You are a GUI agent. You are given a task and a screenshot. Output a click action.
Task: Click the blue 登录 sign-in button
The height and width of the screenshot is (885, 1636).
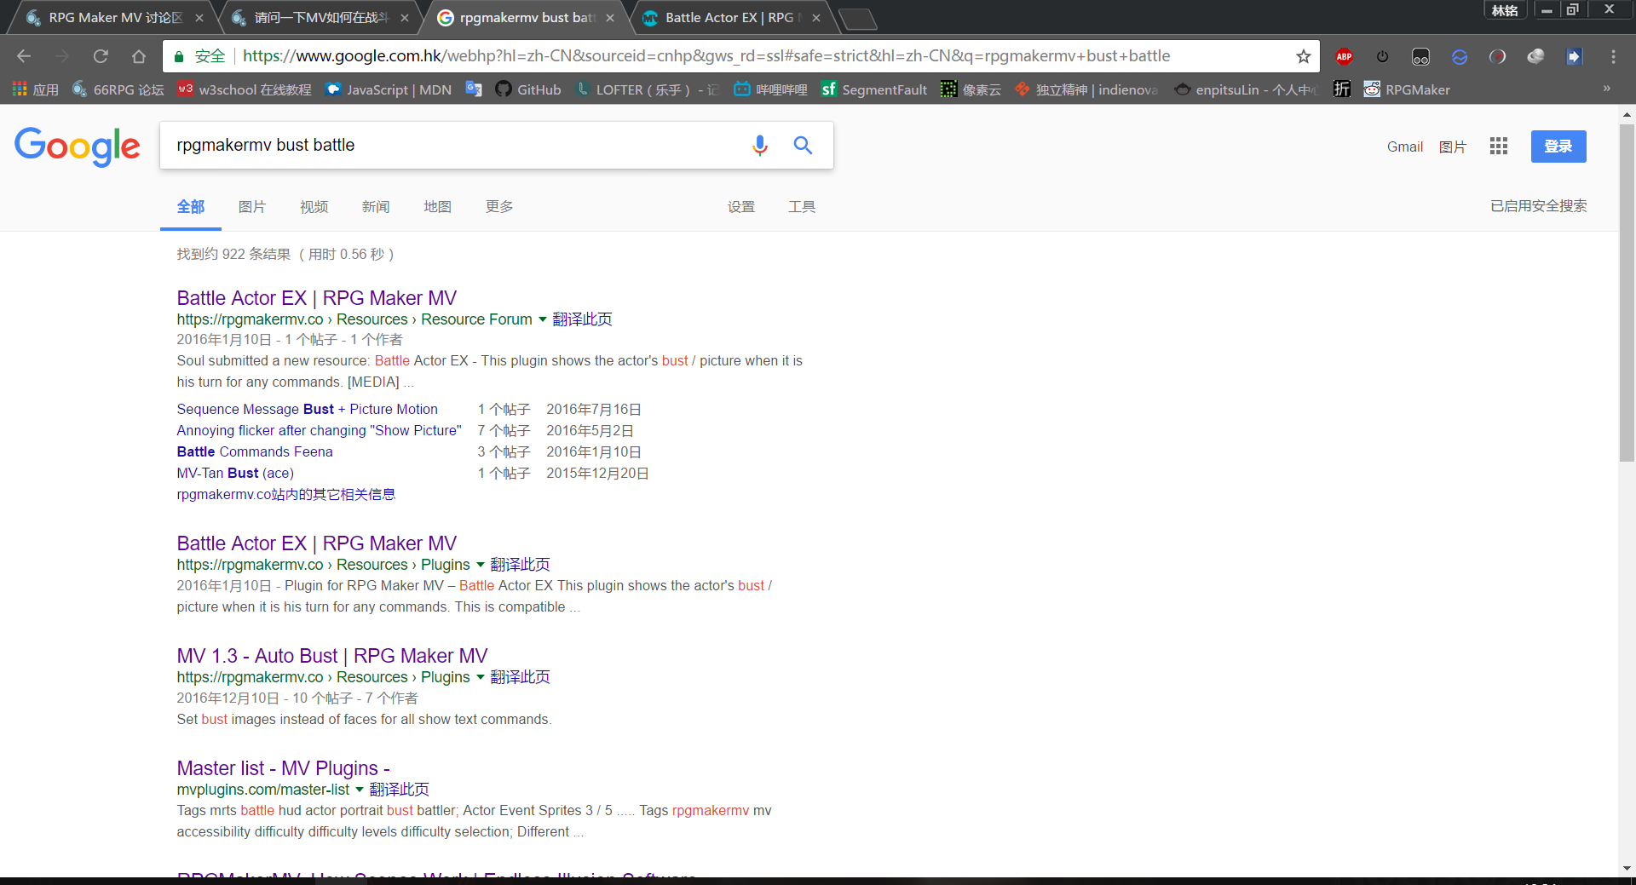click(1558, 147)
